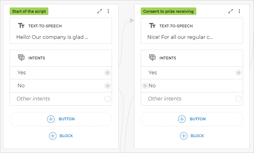Open the "Hello! Our company is glad" speech text
This screenshot has height=153, width=254.
point(52,37)
